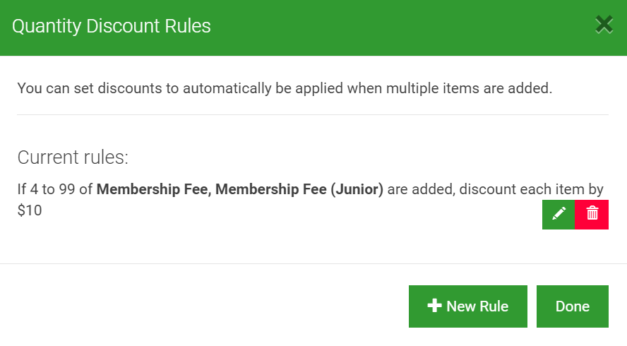The height and width of the screenshot is (346, 627).
Task: Click the "4 to 99" quantity range text
Action: [52, 189]
